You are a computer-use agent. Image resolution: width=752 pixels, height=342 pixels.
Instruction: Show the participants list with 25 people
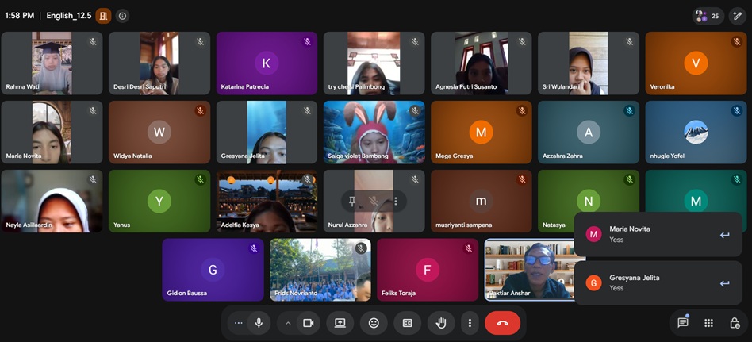(x=708, y=16)
